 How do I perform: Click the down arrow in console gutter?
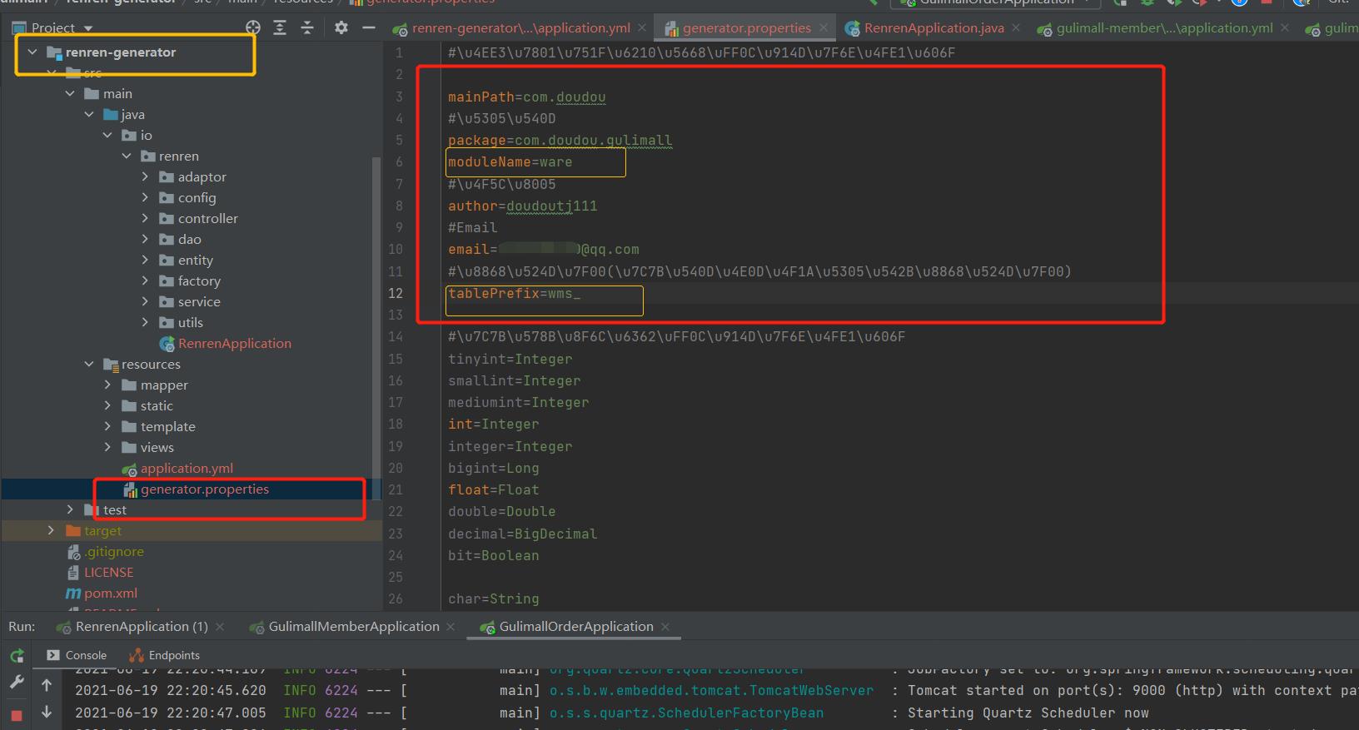click(47, 712)
